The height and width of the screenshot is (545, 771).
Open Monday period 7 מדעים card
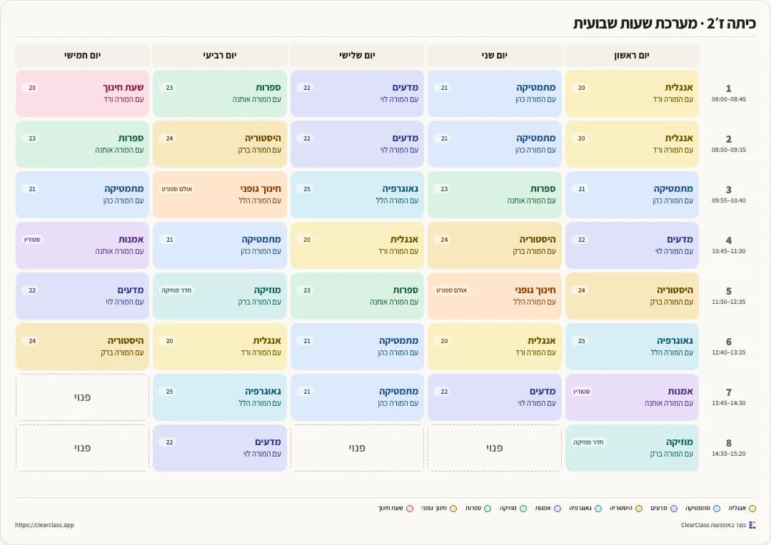[495, 397]
